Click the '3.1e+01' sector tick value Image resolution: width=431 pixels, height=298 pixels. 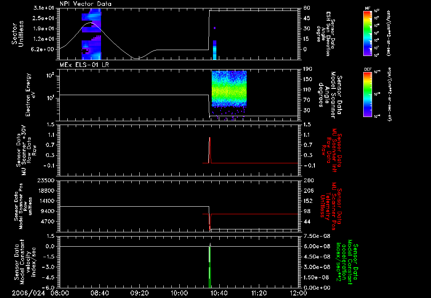[43, 8]
